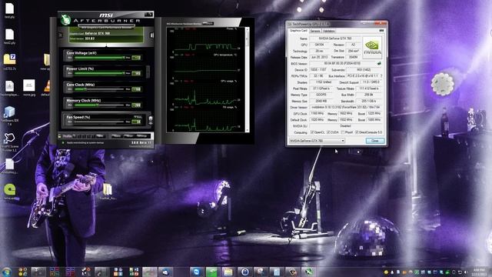This screenshot has height=277, width=492.
Task: Click the profile lock icon in Afterburner
Action: pyautogui.click(x=59, y=136)
